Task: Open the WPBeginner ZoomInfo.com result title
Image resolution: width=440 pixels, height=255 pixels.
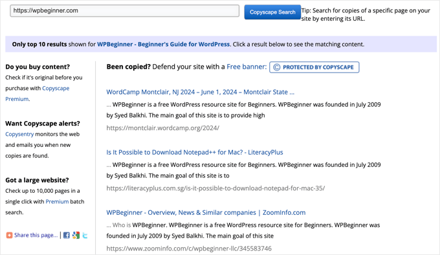Action: tap(206, 213)
